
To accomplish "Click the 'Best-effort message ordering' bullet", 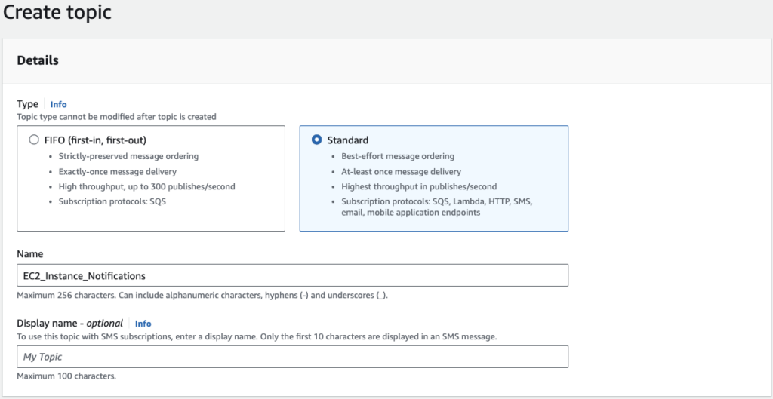I will tap(397, 156).
